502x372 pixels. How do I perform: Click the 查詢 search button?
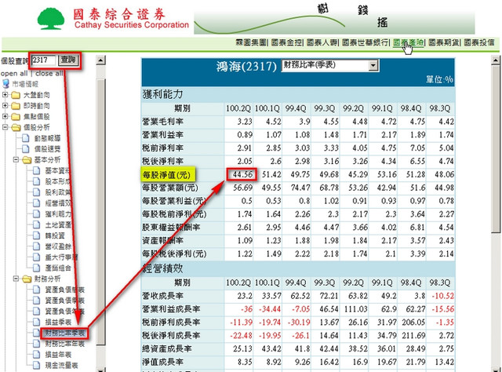tap(68, 60)
